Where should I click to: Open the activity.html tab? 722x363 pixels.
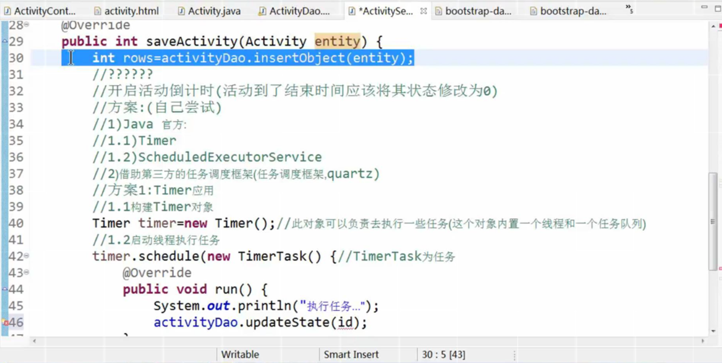(x=126, y=10)
